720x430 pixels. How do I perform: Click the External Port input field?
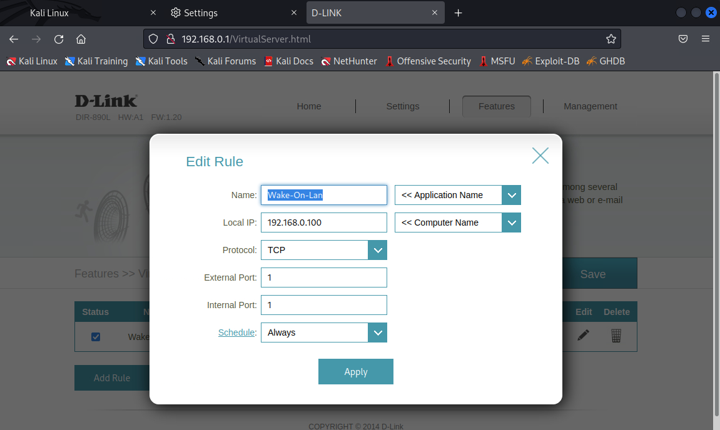pos(324,277)
